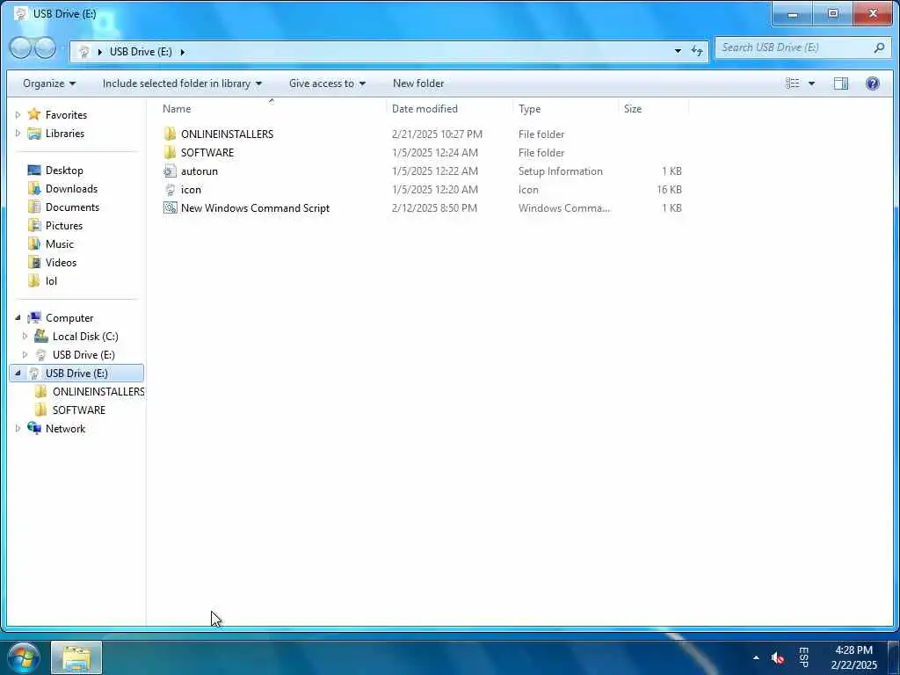Click the ONLINEINSTALLERS folder icon in file list
This screenshot has height=675, width=900.
pyautogui.click(x=170, y=134)
